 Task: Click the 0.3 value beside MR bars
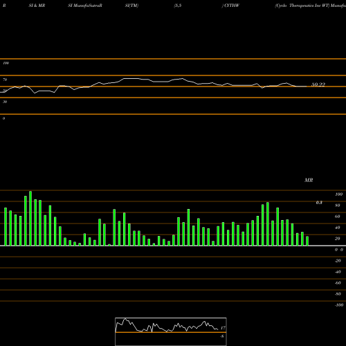pyautogui.click(x=319, y=203)
